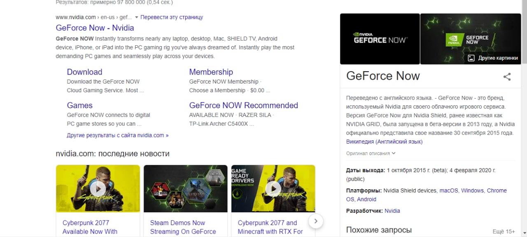Click 'Другие результаты с сайта nvidia.com'
The width and height of the screenshot is (527, 237).
[x=117, y=135]
